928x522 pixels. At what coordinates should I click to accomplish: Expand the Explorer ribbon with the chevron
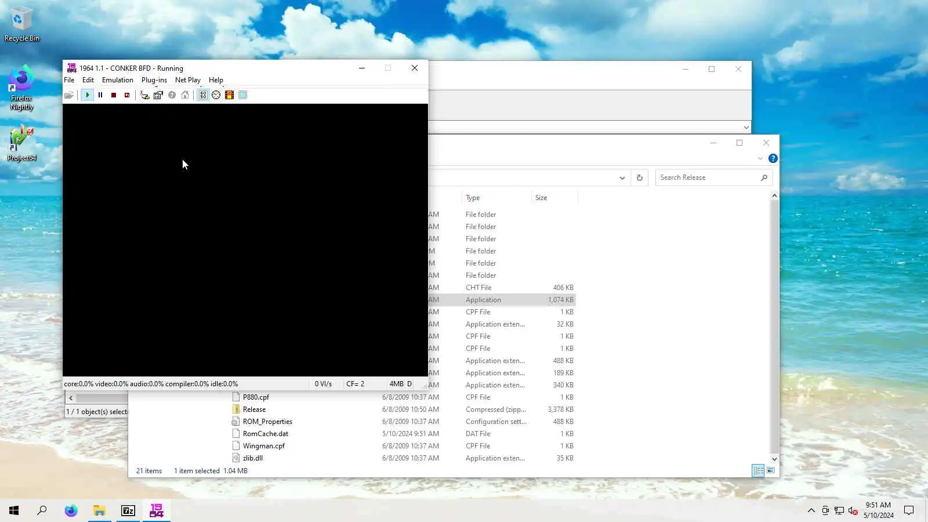pos(760,158)
